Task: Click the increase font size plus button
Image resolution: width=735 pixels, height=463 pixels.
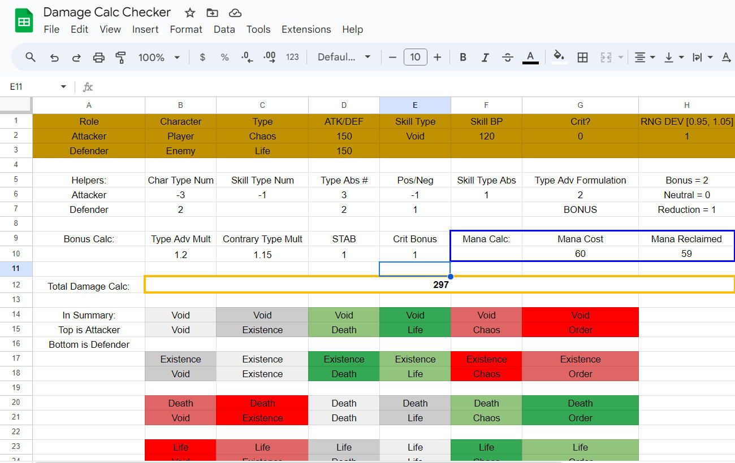Action: [437, 57]
